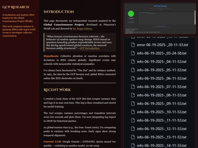Click file icon for info-06-19-2025-_05-11-53.txt
The width and height of the screenshot is (198, 148).
[x=133, y=70]
